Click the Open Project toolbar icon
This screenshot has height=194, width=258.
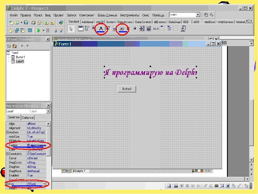tap(39, 23)
